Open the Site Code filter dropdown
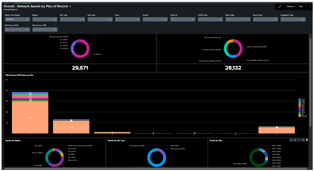The height and width of the screenshot is (171, 314). pos(100,19)
